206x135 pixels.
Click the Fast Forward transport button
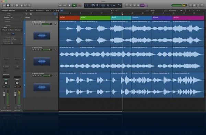(65, 5)
